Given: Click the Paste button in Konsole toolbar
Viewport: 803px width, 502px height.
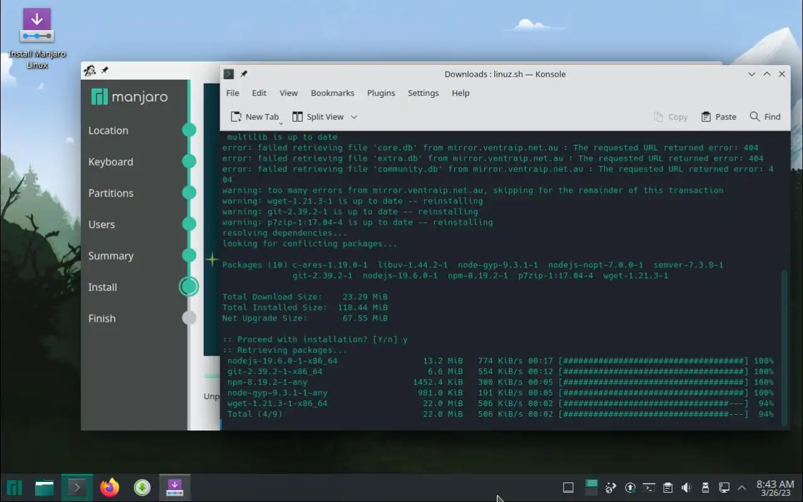Looking at the screenshot, I should (719, 117).
